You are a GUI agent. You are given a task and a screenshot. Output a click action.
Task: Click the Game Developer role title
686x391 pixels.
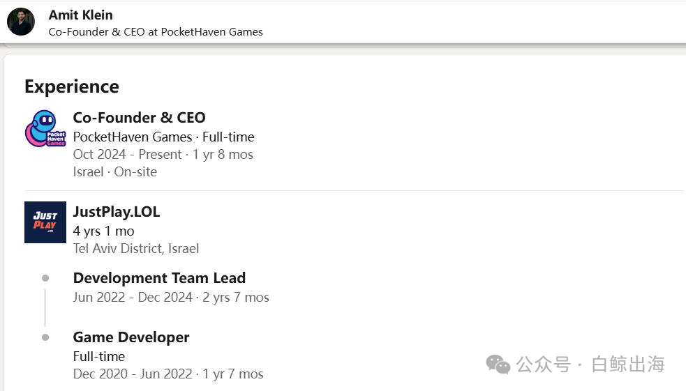pos(131,337)
